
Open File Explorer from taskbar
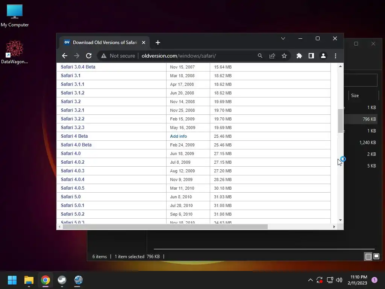(x=29, y=280)
